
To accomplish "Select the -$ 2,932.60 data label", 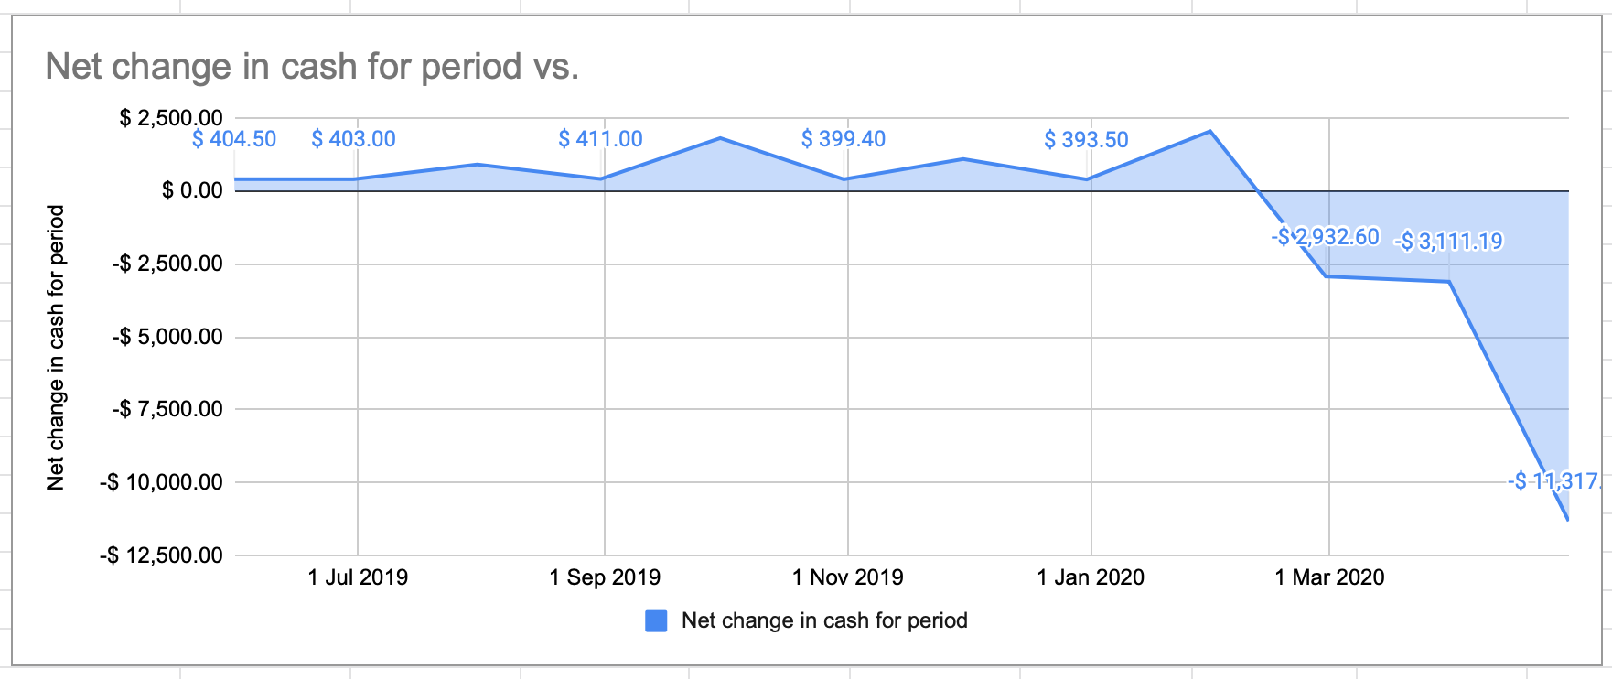I will (x=1325, y=237).
